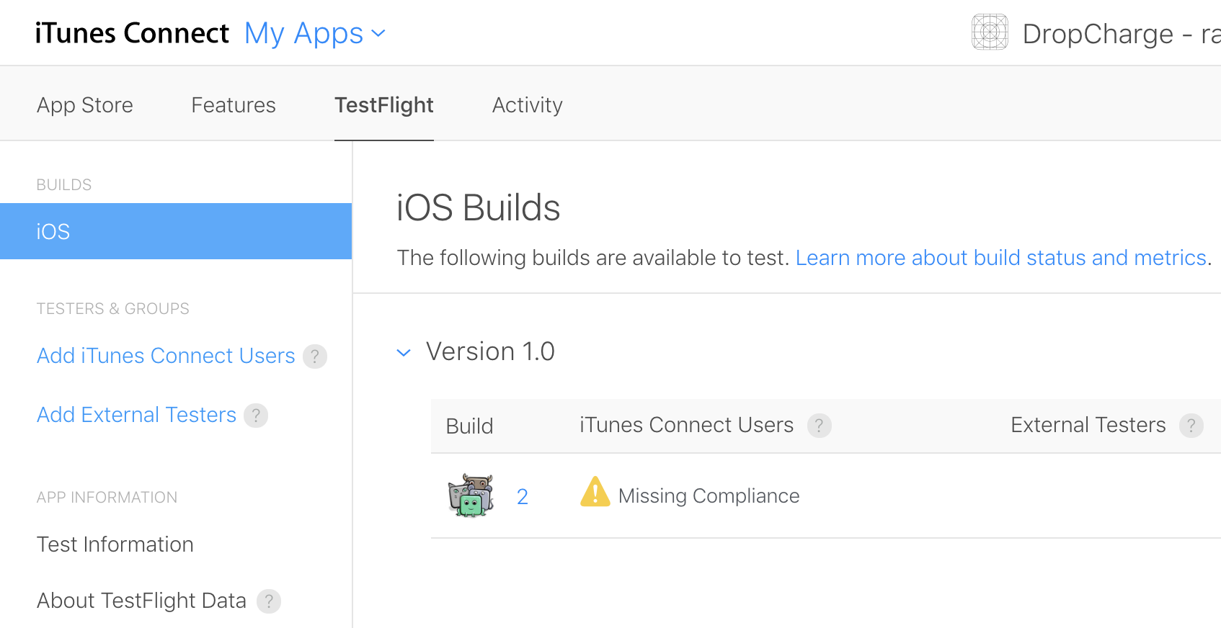Click help icon beside About TestFlight Data

269,601
